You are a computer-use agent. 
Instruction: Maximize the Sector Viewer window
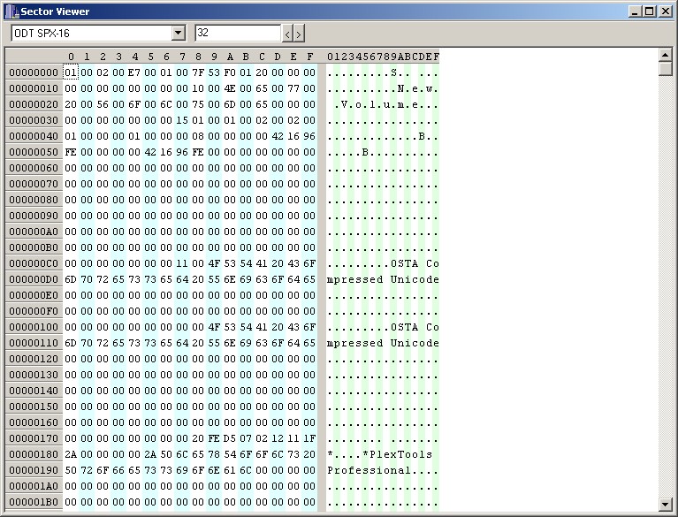[x=650, y=11]
